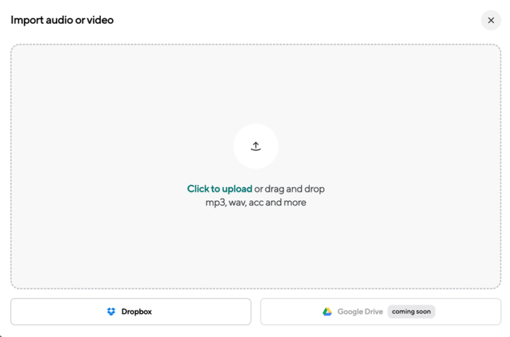
Task: Click the word "video" in the dialog title
Action: [100, 21]
